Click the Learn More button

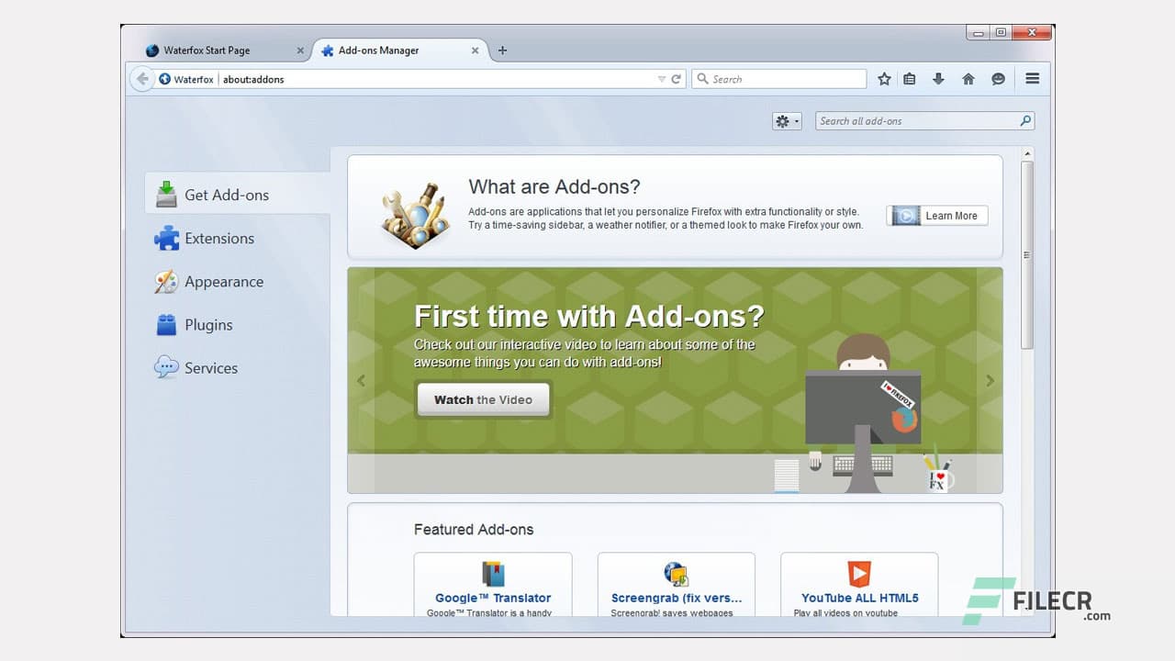(936, 215)
